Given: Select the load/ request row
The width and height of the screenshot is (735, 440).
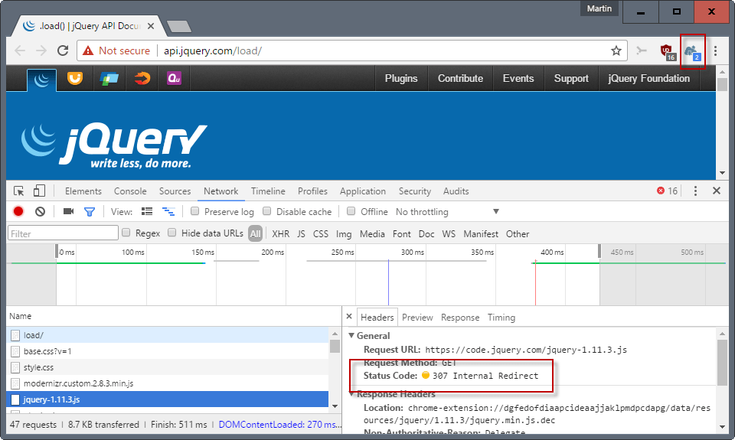Looking at the screenshot, I should [168, 335].
